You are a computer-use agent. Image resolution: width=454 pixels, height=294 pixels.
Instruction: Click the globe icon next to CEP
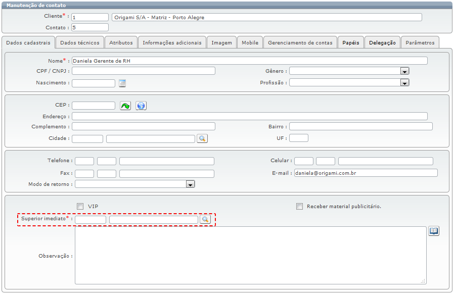141,106
